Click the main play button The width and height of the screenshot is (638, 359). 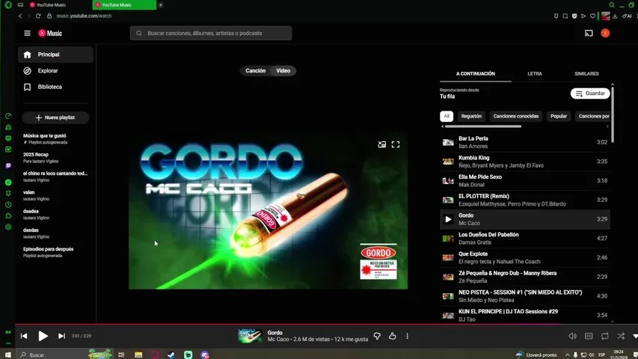pyautogui.click(x=43, y=337)
